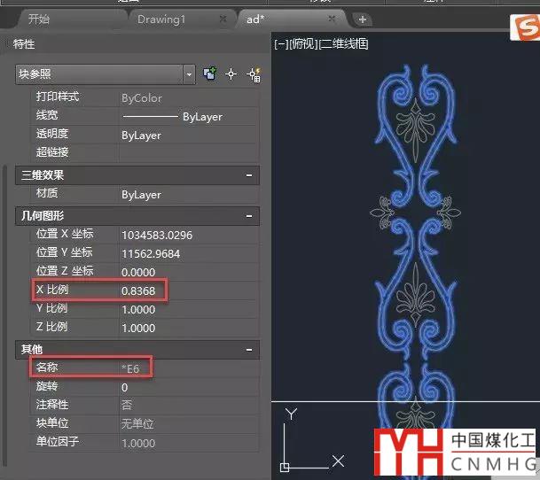The image size is (540, 480).
Task: Open the 俯视 view control menu
Action: (x=303, y=43)
